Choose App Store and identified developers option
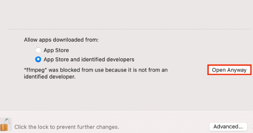The width and height of the screenshot is (253, 133). [38, 59]
